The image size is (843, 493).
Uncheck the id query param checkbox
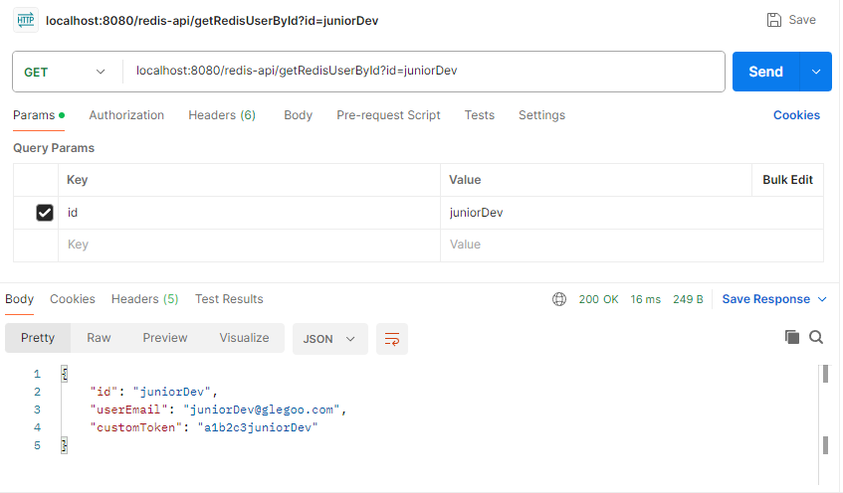(x=45, y=213)
